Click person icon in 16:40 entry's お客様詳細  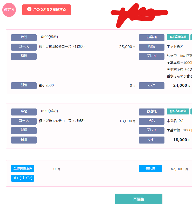(171, 111)
